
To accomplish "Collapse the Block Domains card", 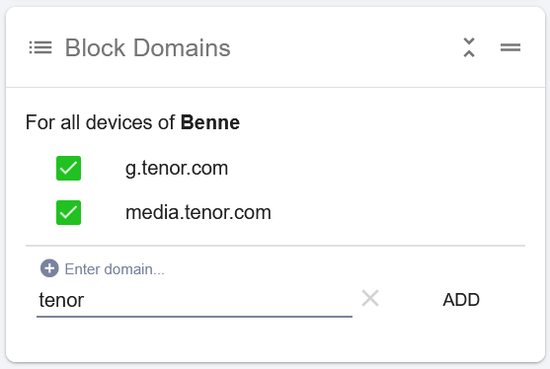I will click(x=469, y=47).
